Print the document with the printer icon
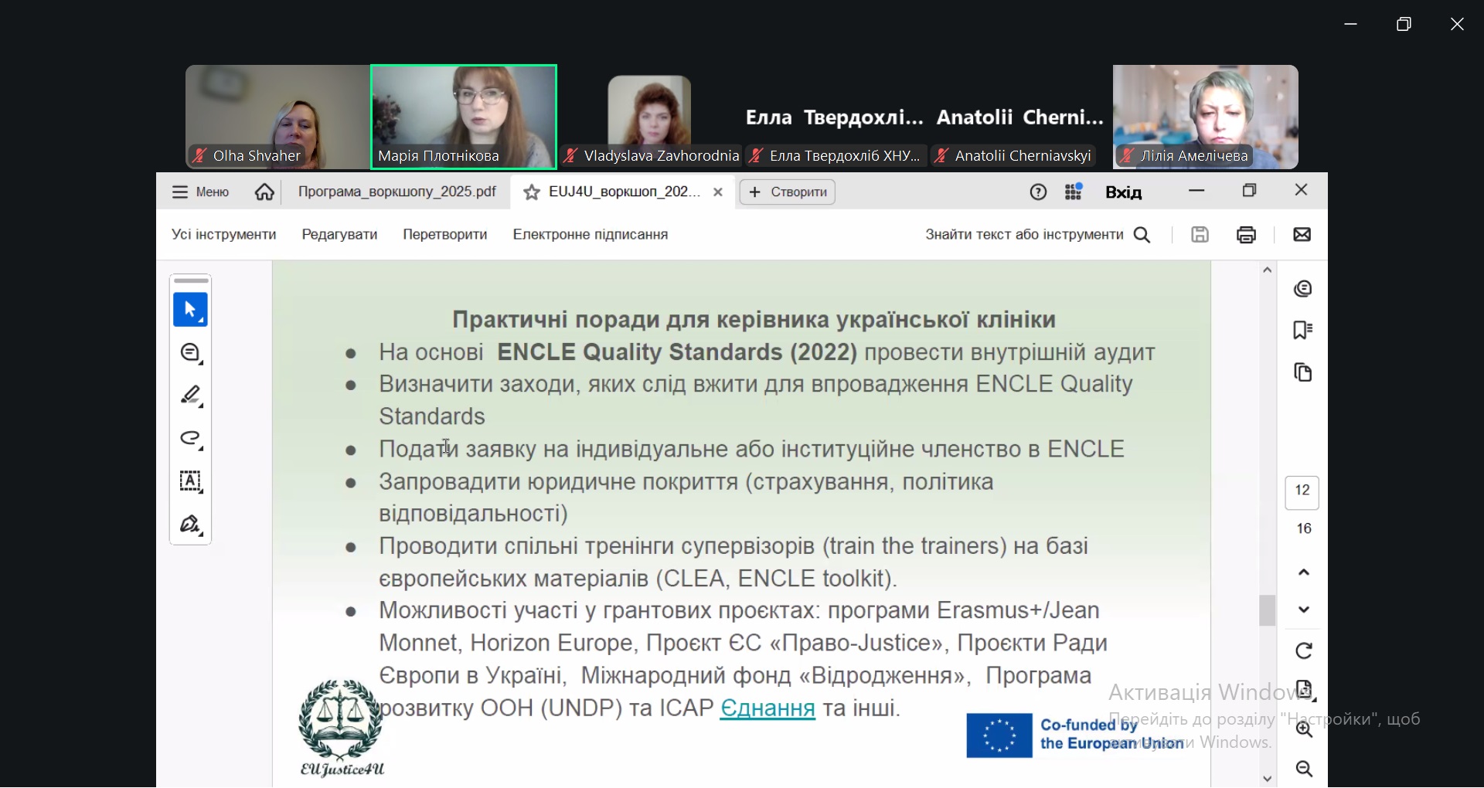This screenshot has height=788, width=1484. tap(1246, 235)
